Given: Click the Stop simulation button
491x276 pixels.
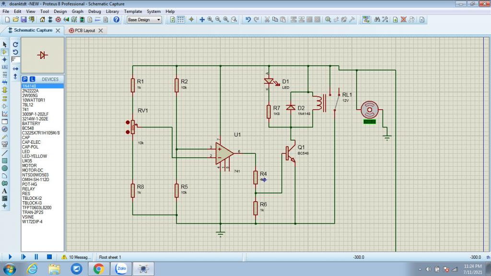Looking at the screenshot, I should click(49, 257).
